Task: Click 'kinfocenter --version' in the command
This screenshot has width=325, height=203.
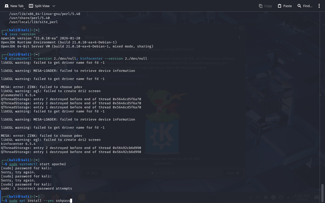Action: click(x=102, y=59)
